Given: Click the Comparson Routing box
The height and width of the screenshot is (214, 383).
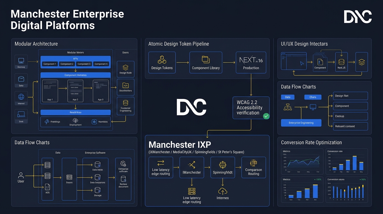Looking at the screenshot, I should pyautogui.click(x=254, y=167).
